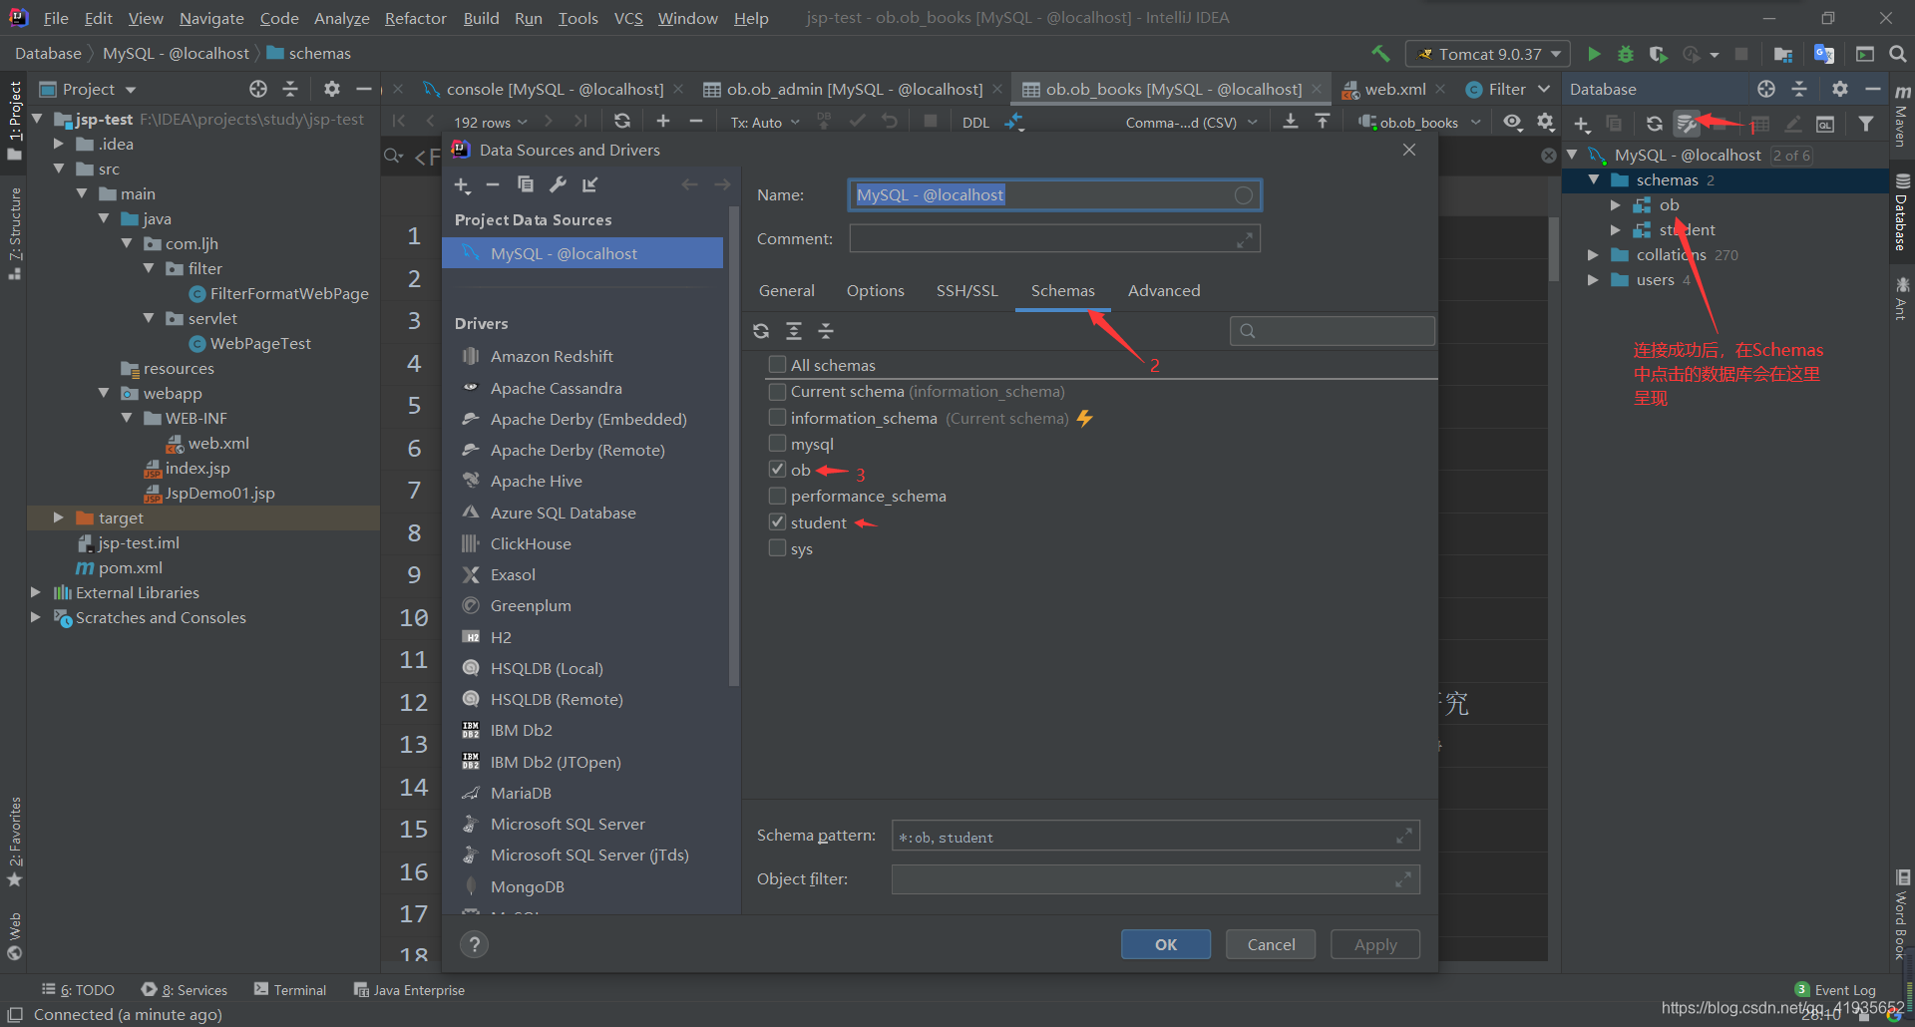Click make global arrow icon in dialog toolbar
The width and height of the screenshot is (1915, 1027).
(590, 184)
